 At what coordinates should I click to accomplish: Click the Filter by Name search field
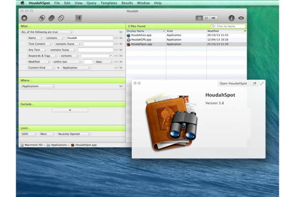pyautogui.click(x=228, y=26)
